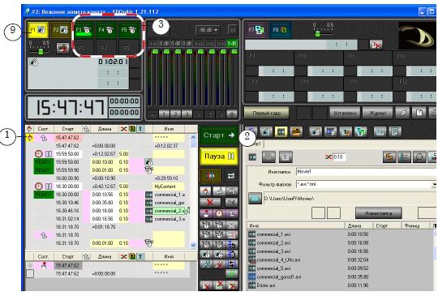This screenshot has height=296, width=438.
Task: Activate the F4 player button
Action: coord(106,30)
